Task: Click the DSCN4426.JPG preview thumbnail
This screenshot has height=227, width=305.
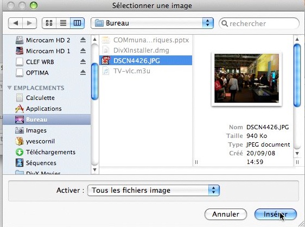Action: 246,78
